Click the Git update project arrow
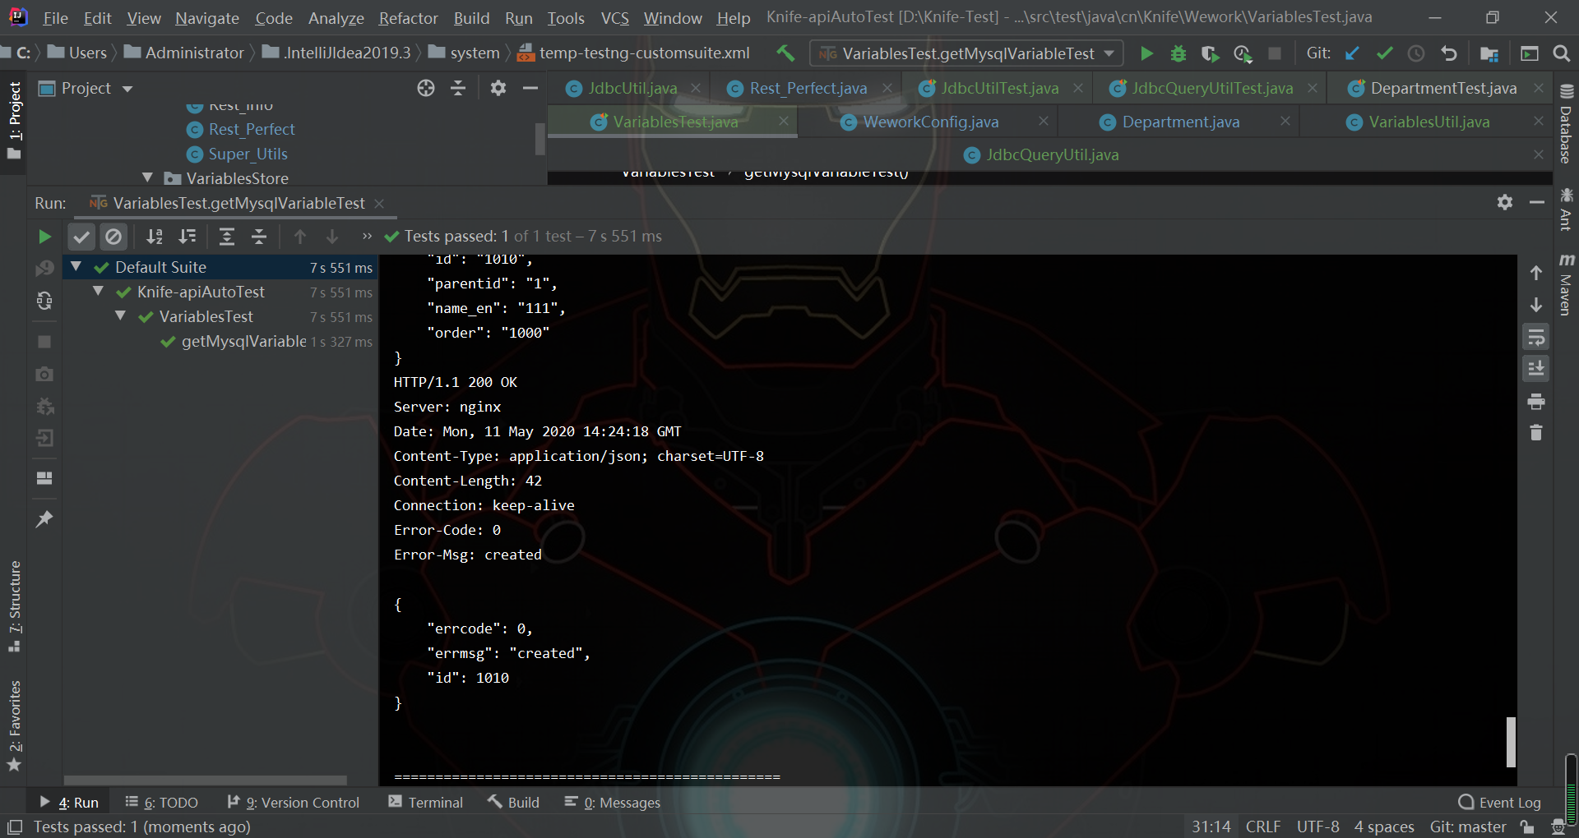Image resolution: width=1579 pixels, height=838 pixels. (x=1352, y=53)
